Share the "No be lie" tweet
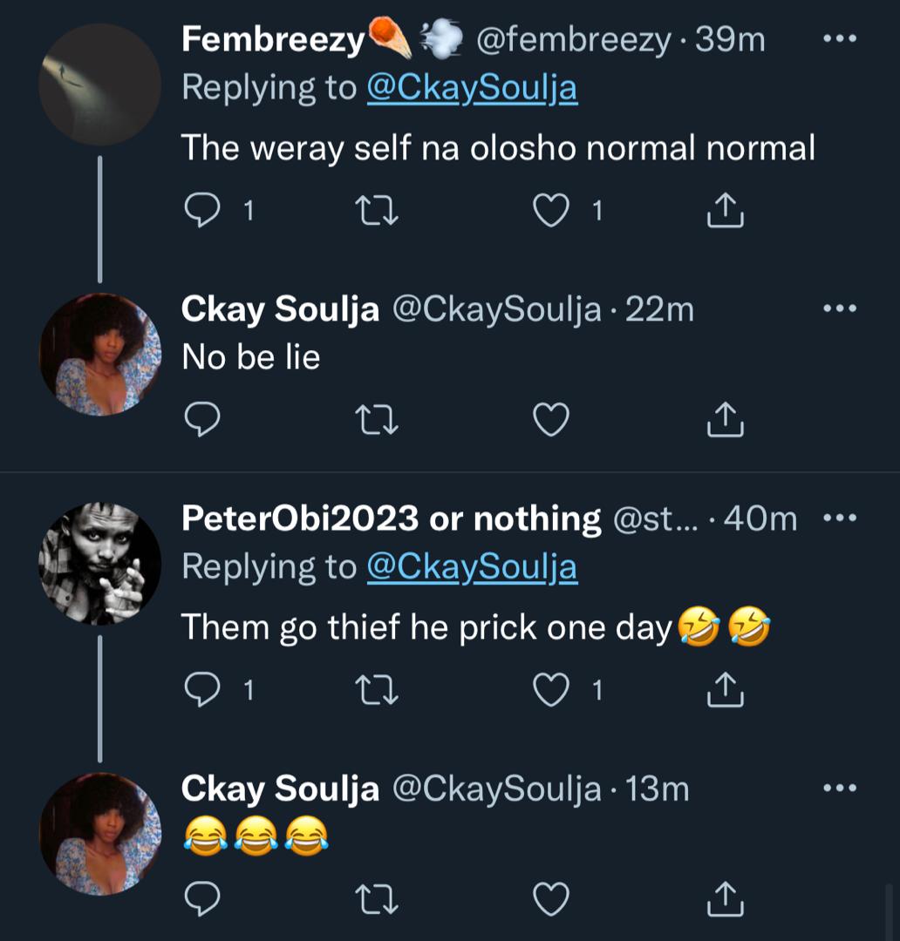This screenshot has height=941, width=900. tap(725, 420)
